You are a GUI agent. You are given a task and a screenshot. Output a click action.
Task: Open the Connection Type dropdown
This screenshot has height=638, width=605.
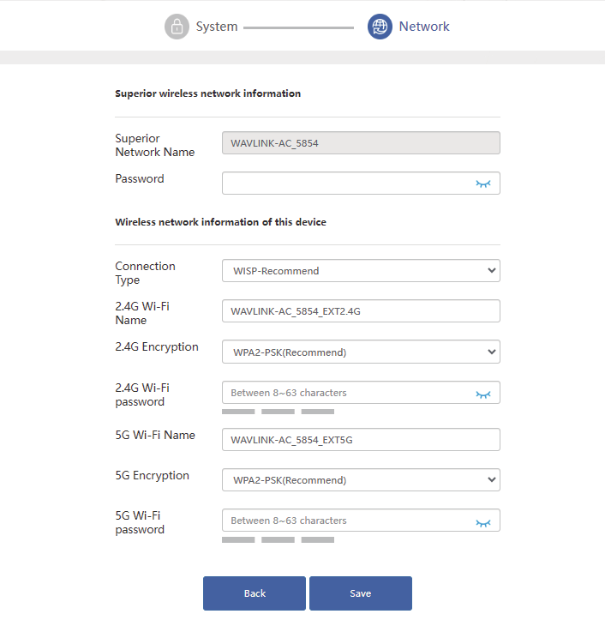[x=361, y=271]
